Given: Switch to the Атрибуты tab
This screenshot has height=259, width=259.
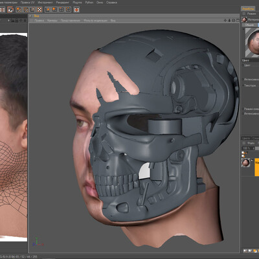Looking at the screenshot, I should pos(248,8).
